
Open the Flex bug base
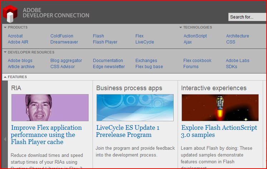149,67
